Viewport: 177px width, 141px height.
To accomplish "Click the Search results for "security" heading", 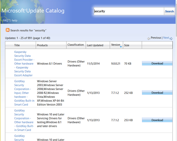I will (28, 30).
